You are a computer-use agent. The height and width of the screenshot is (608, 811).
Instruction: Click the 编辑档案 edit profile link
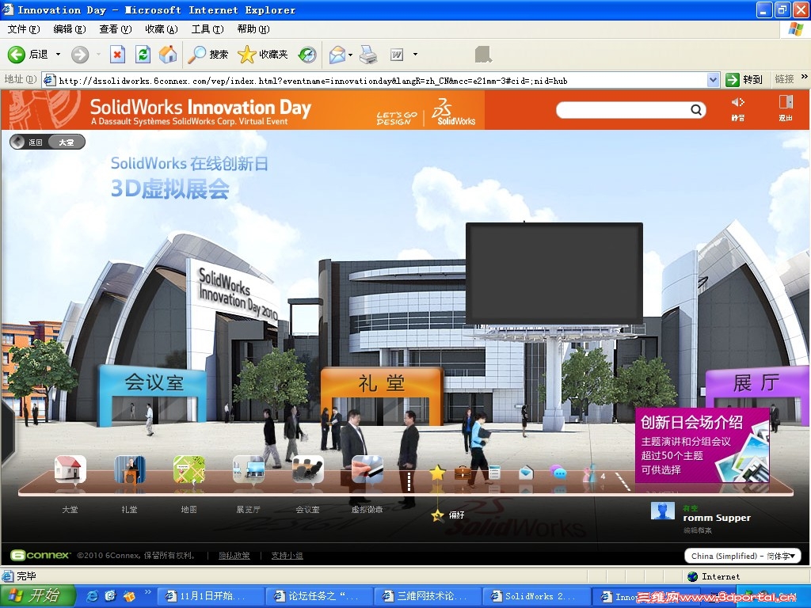coord(697,530)
